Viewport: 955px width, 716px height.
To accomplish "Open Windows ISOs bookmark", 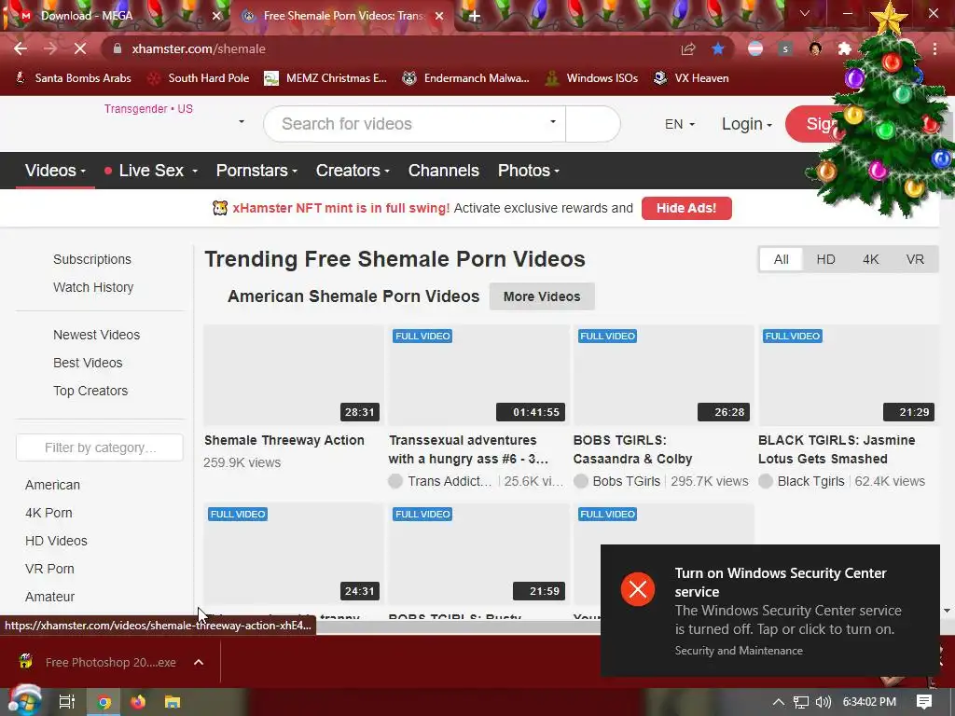I will click(591, 78).
